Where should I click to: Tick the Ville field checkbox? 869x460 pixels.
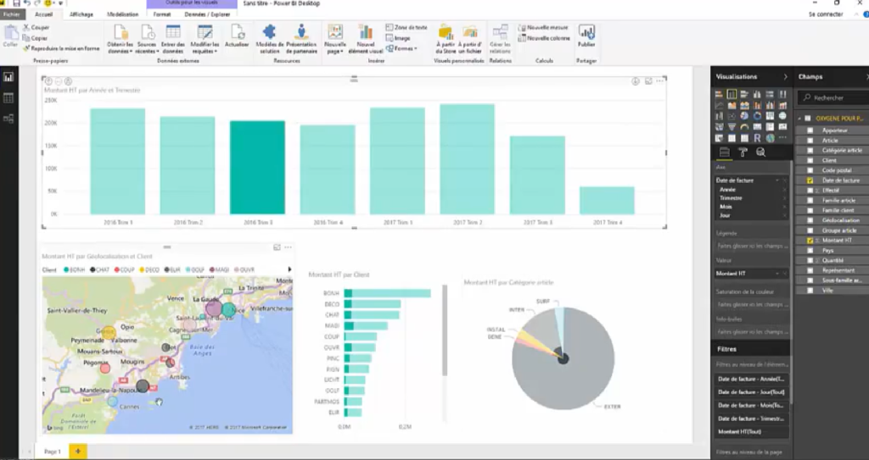tap(810, 290)
